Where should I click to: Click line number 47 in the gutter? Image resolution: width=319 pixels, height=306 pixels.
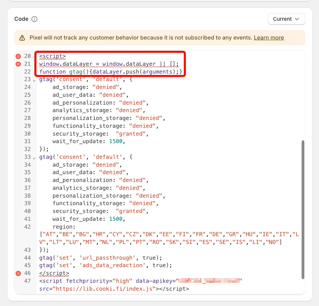click(28, 281)
